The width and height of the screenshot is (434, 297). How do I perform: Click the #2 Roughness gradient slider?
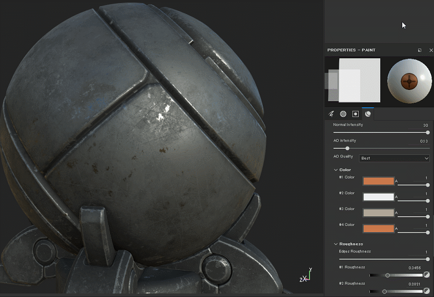(x=396, y=291)
